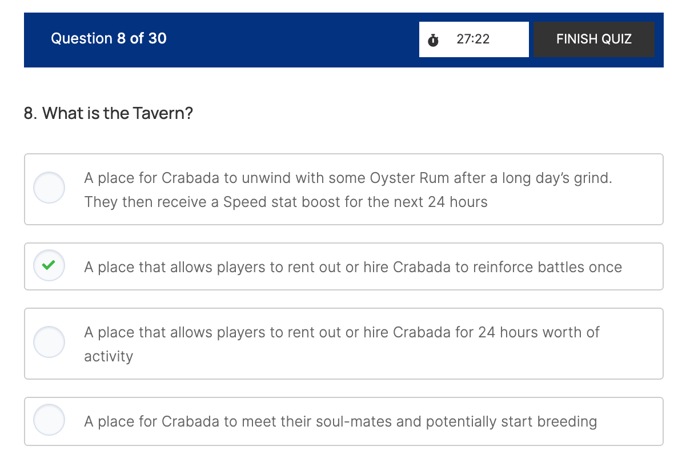Click the 'Speed stat boost for the next 24 hours' line
This screenshot has height=462, width=682.
click(x=286, y=202)
